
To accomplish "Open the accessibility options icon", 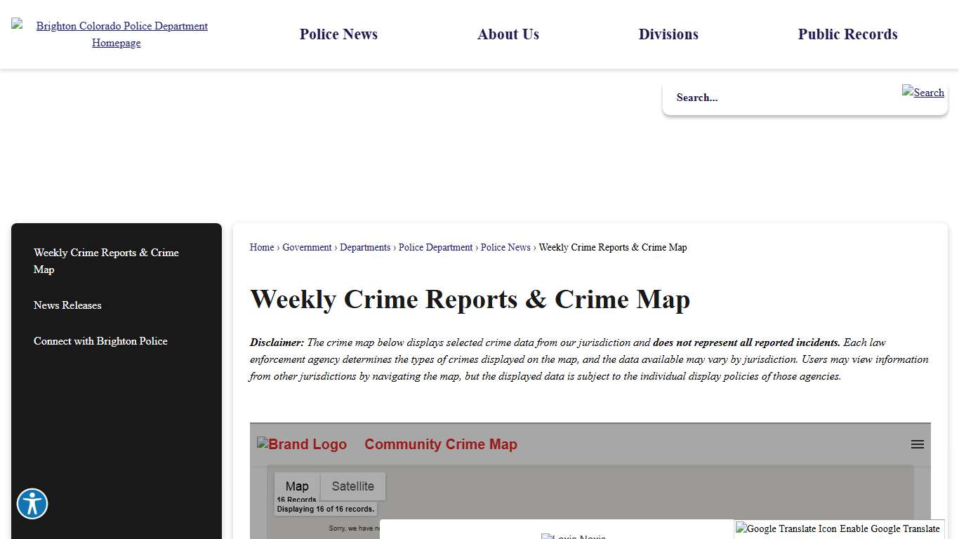I will pyautogui.click(x=32, y=504).
